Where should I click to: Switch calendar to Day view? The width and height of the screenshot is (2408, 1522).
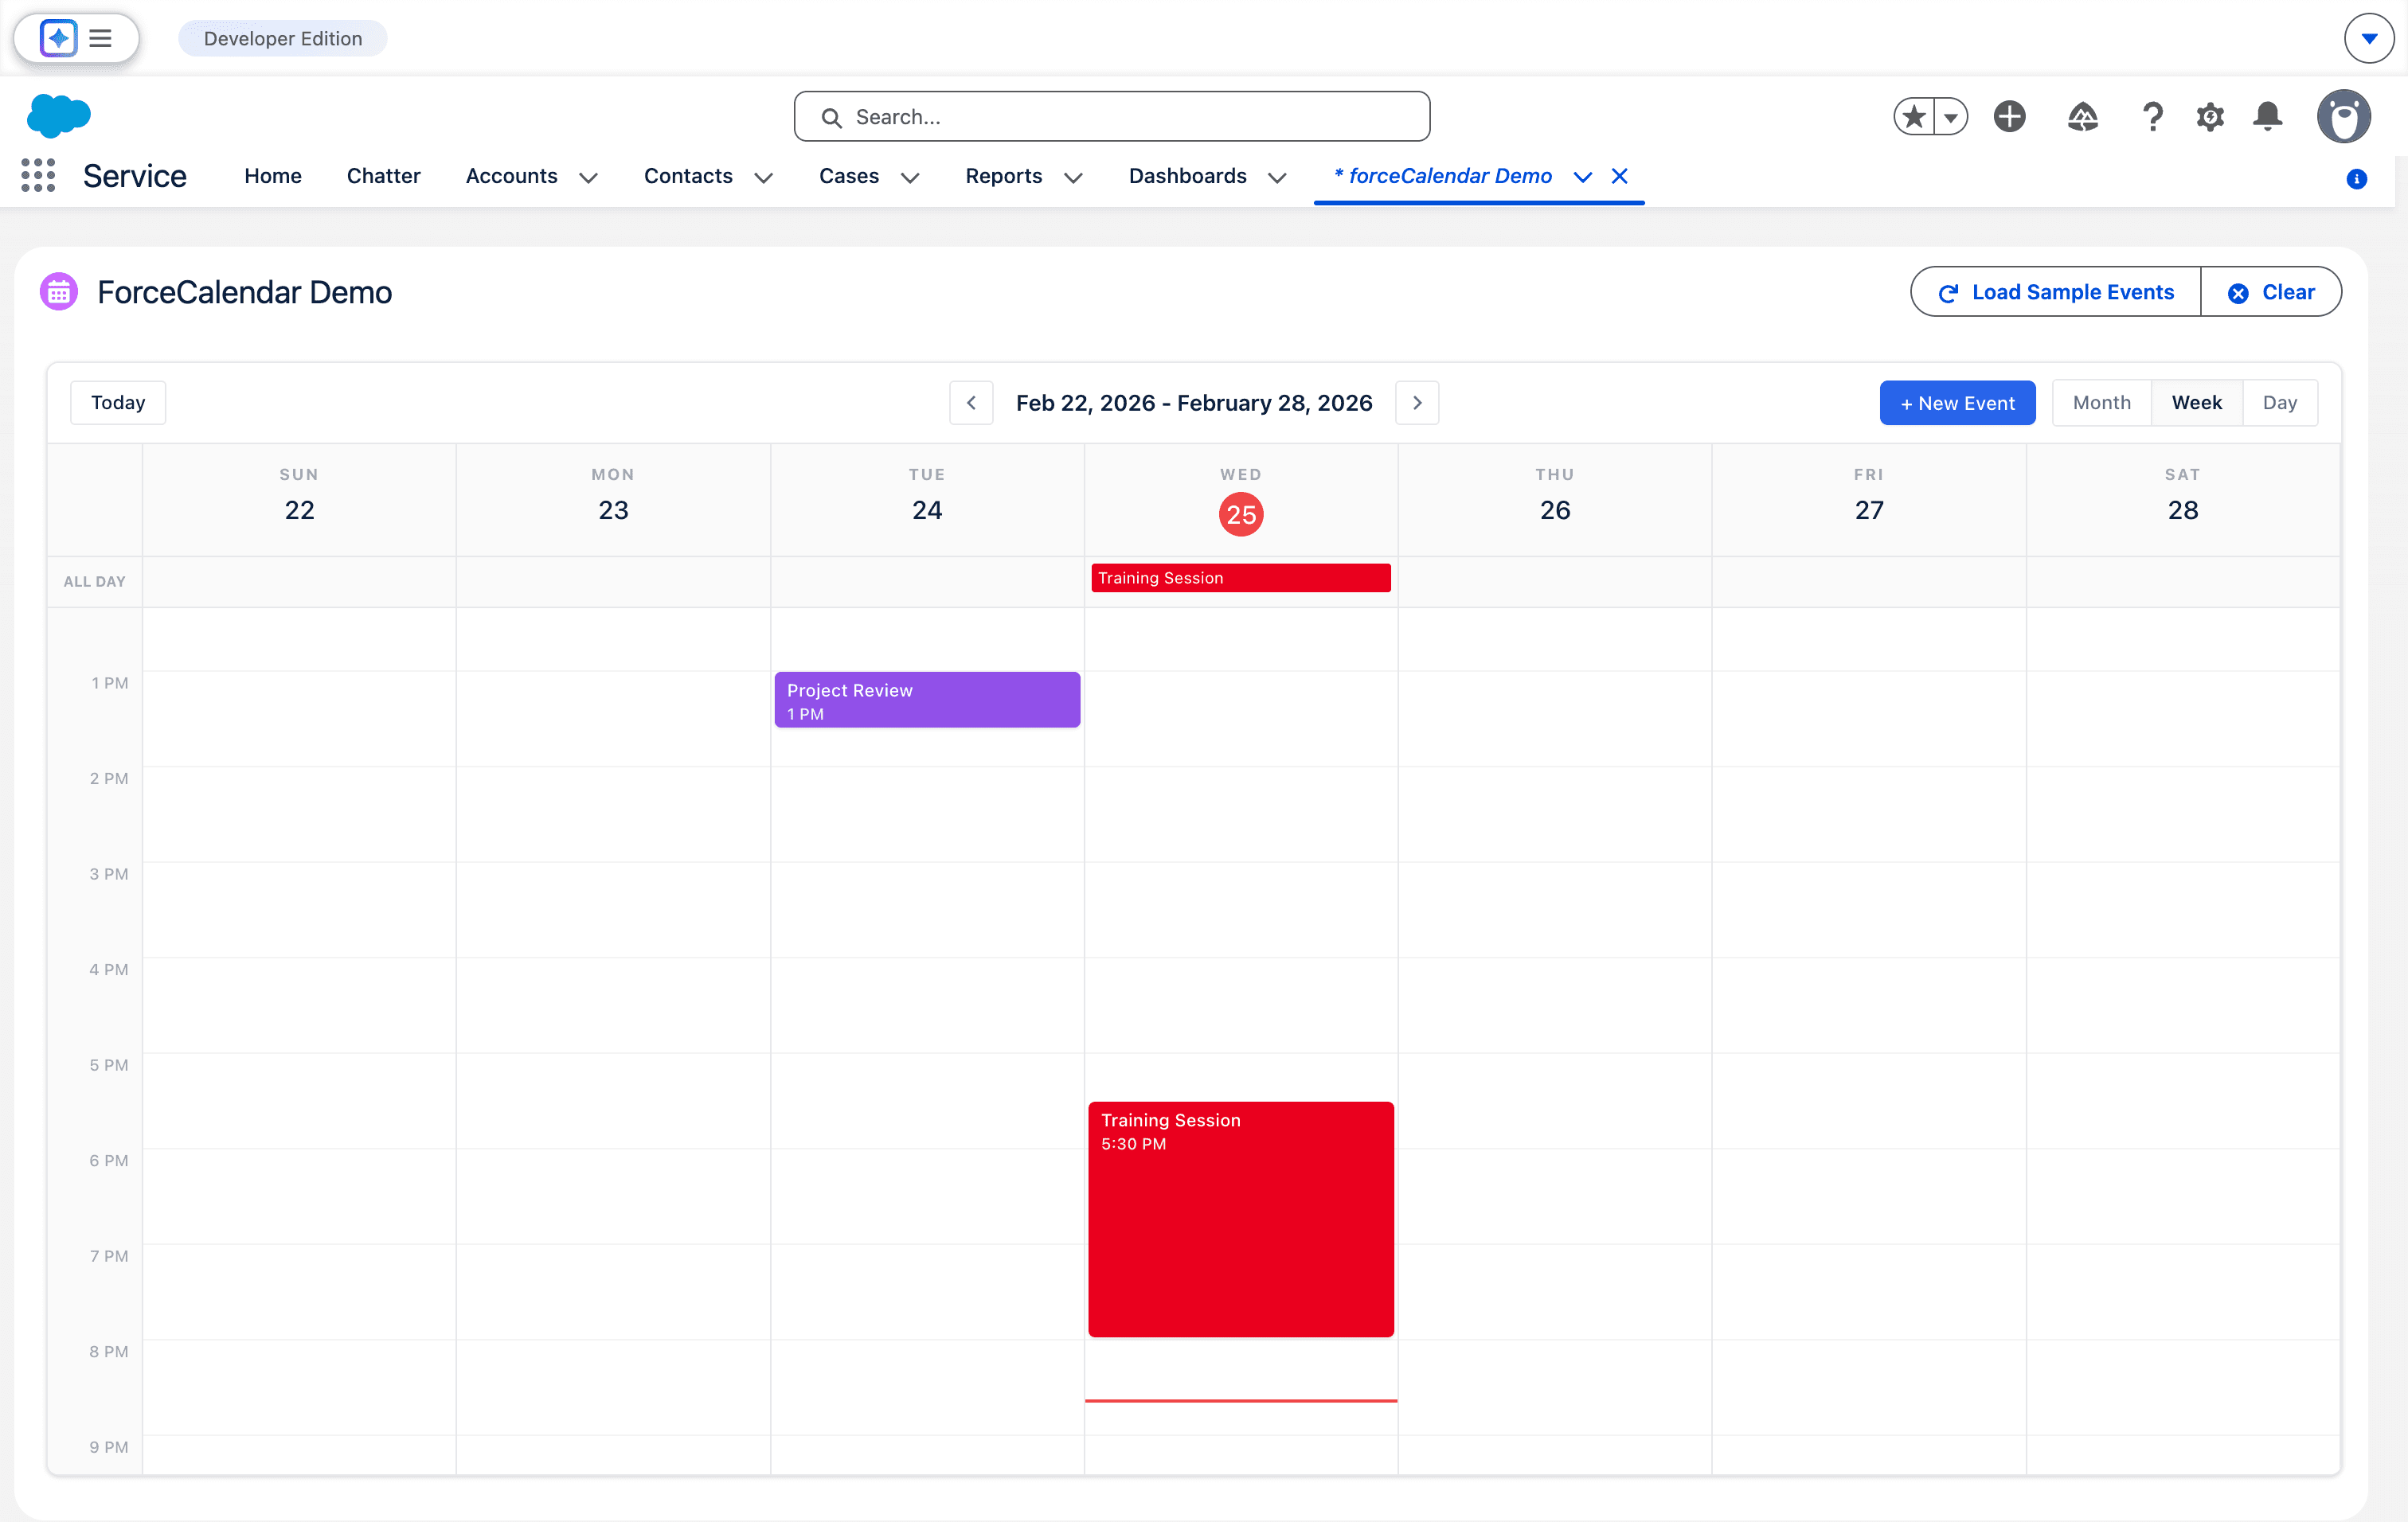click(2280, 402)
